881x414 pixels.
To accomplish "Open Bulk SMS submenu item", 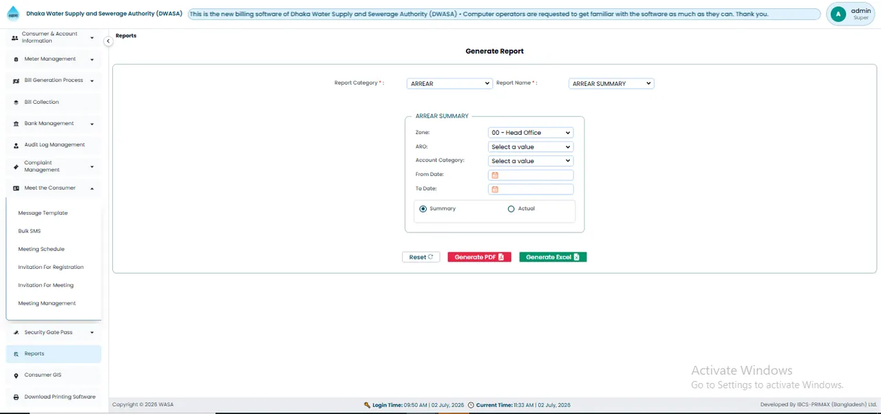I will pos(30,231).
